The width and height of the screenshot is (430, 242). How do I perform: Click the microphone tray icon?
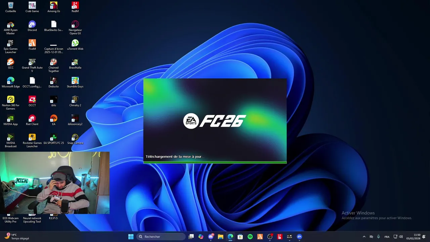point(379,237)
